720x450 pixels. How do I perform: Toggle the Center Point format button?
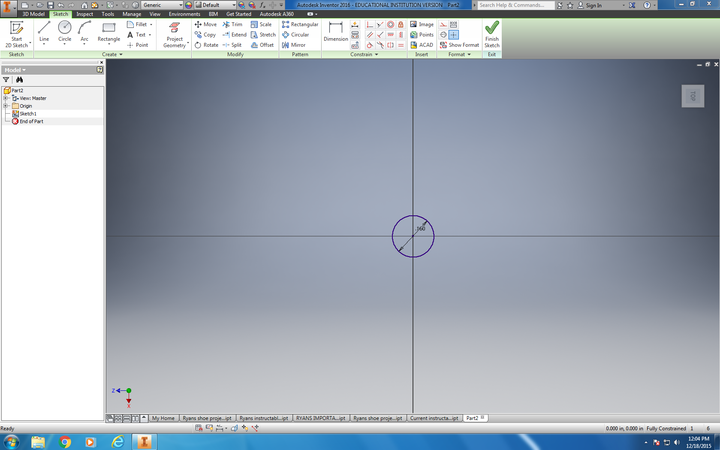point(454,35)
